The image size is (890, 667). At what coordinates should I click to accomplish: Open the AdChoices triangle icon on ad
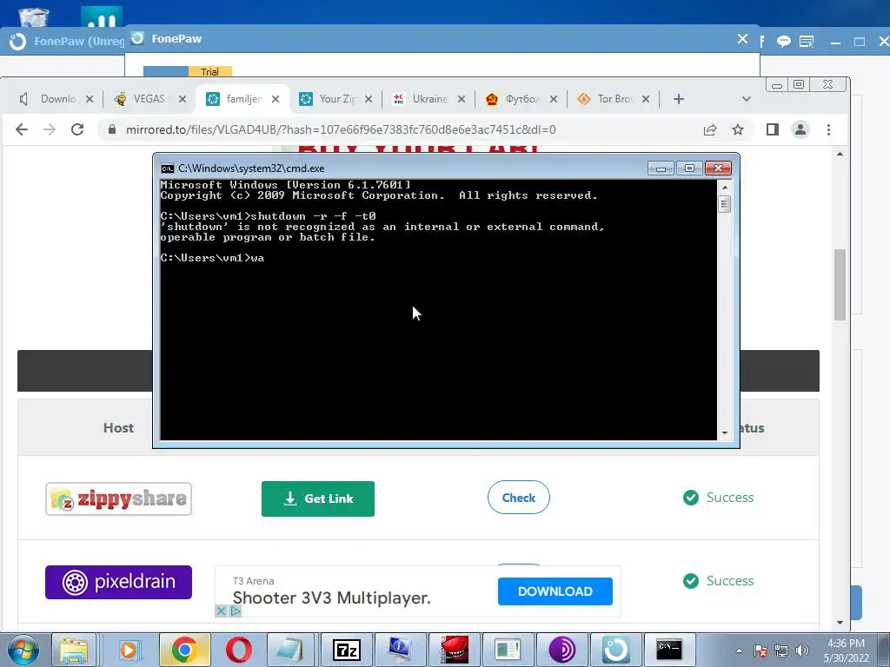(x=235, y=611)
